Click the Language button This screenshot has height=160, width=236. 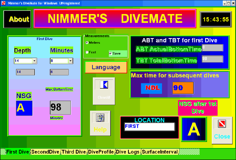coord(106,67)
